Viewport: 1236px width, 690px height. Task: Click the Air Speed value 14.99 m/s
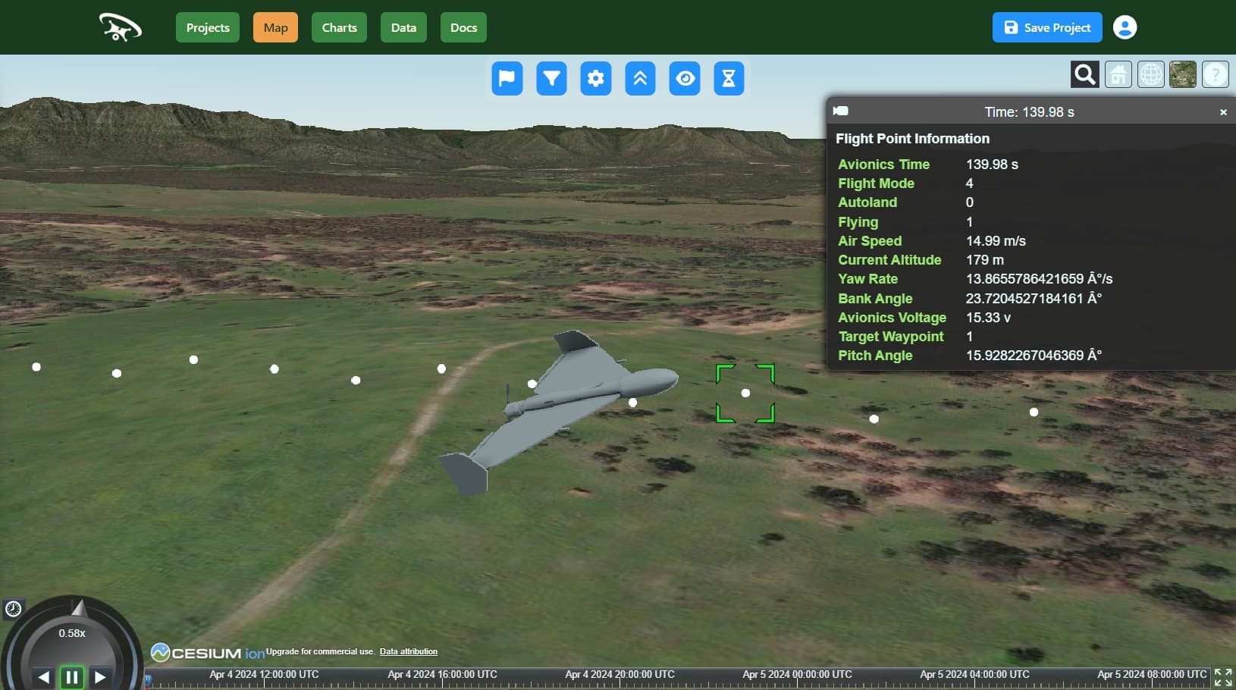click(x=996, y=241)
